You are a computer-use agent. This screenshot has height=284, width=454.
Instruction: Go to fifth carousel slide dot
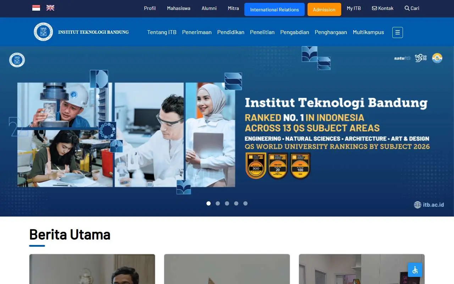click(x=245, y=203)
